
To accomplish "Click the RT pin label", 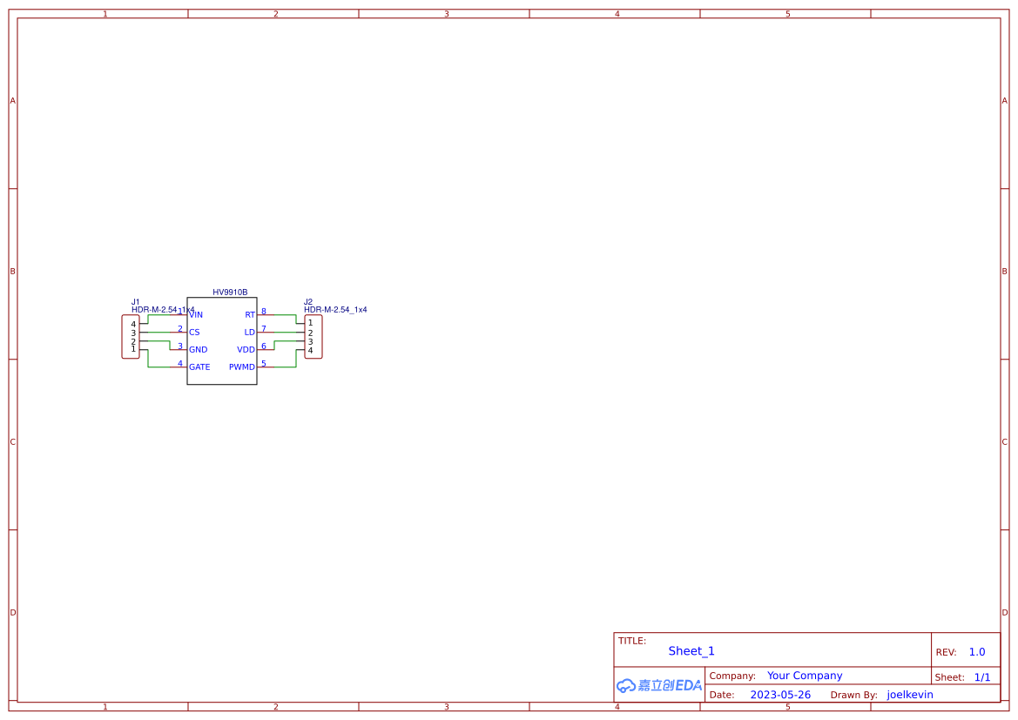I will (250, 314).
